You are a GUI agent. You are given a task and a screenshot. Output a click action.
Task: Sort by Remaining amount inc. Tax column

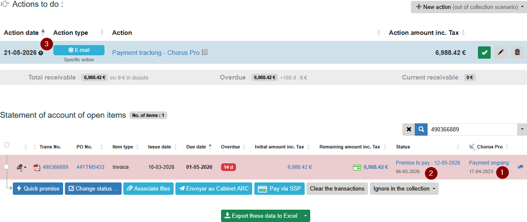349,147
